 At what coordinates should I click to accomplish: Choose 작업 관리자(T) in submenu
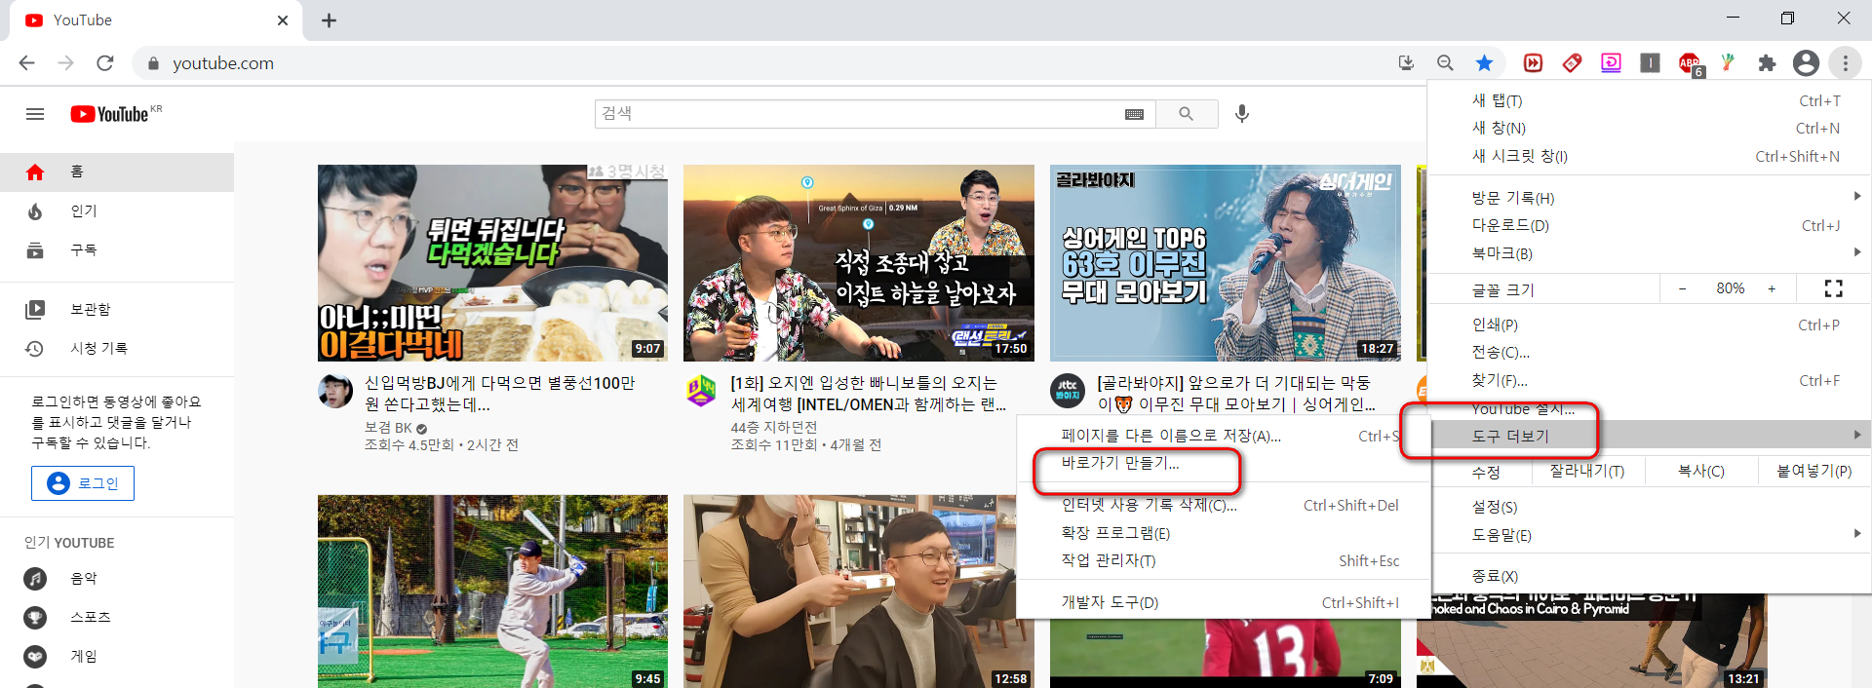[1223, 560]
